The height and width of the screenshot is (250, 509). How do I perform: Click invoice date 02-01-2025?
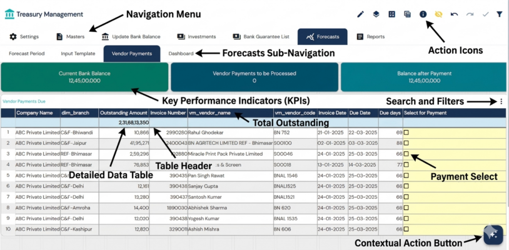tap(333, 143)
